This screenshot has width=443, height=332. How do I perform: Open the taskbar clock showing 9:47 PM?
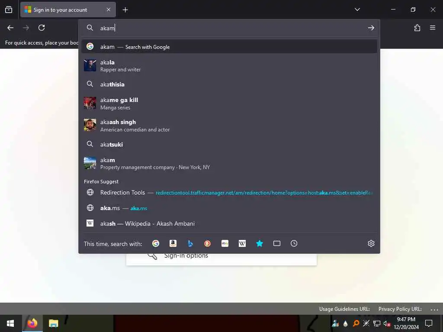click(406, 323)
